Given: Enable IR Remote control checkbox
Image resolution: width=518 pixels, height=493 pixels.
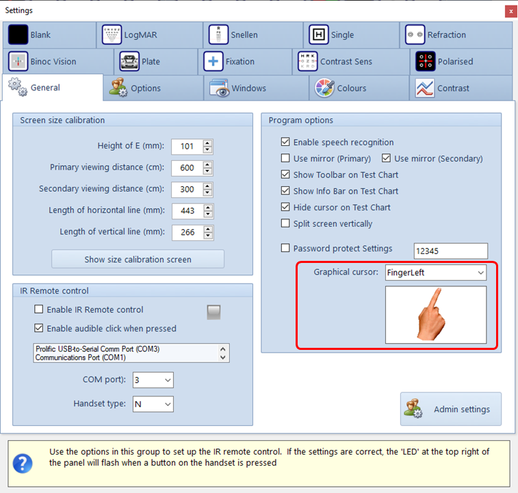Looking at the screenshot, I should 39,309.
